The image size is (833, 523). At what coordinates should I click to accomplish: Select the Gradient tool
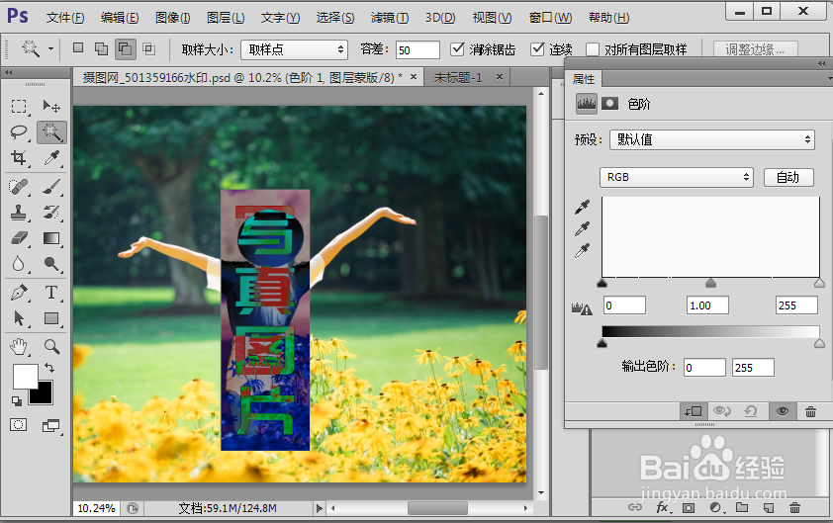(x=51, y=238)
